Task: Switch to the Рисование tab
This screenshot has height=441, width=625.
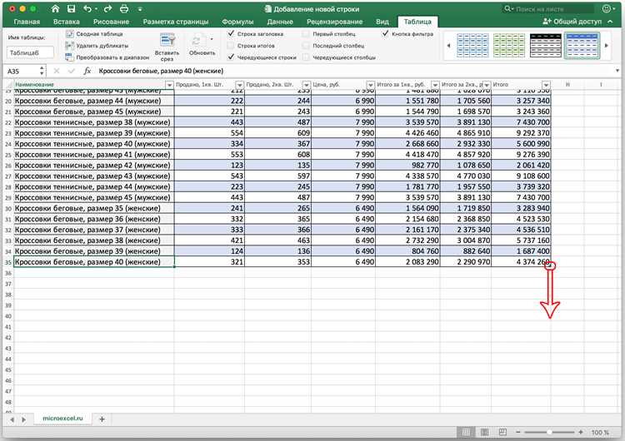Action: [x=111, y=22]
